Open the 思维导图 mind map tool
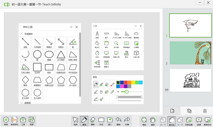 pos(97,64)
